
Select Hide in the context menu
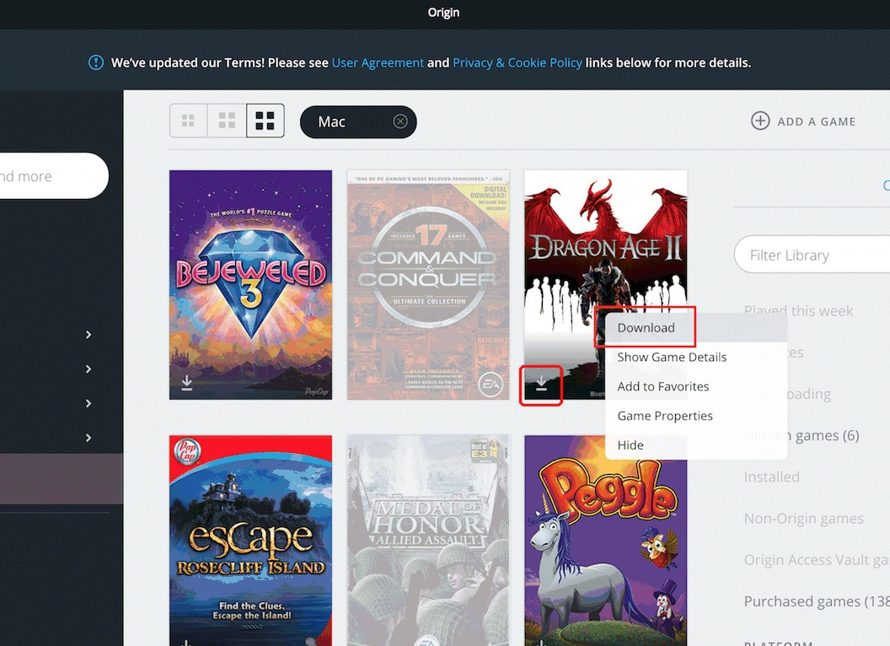[x=696, y=445]
